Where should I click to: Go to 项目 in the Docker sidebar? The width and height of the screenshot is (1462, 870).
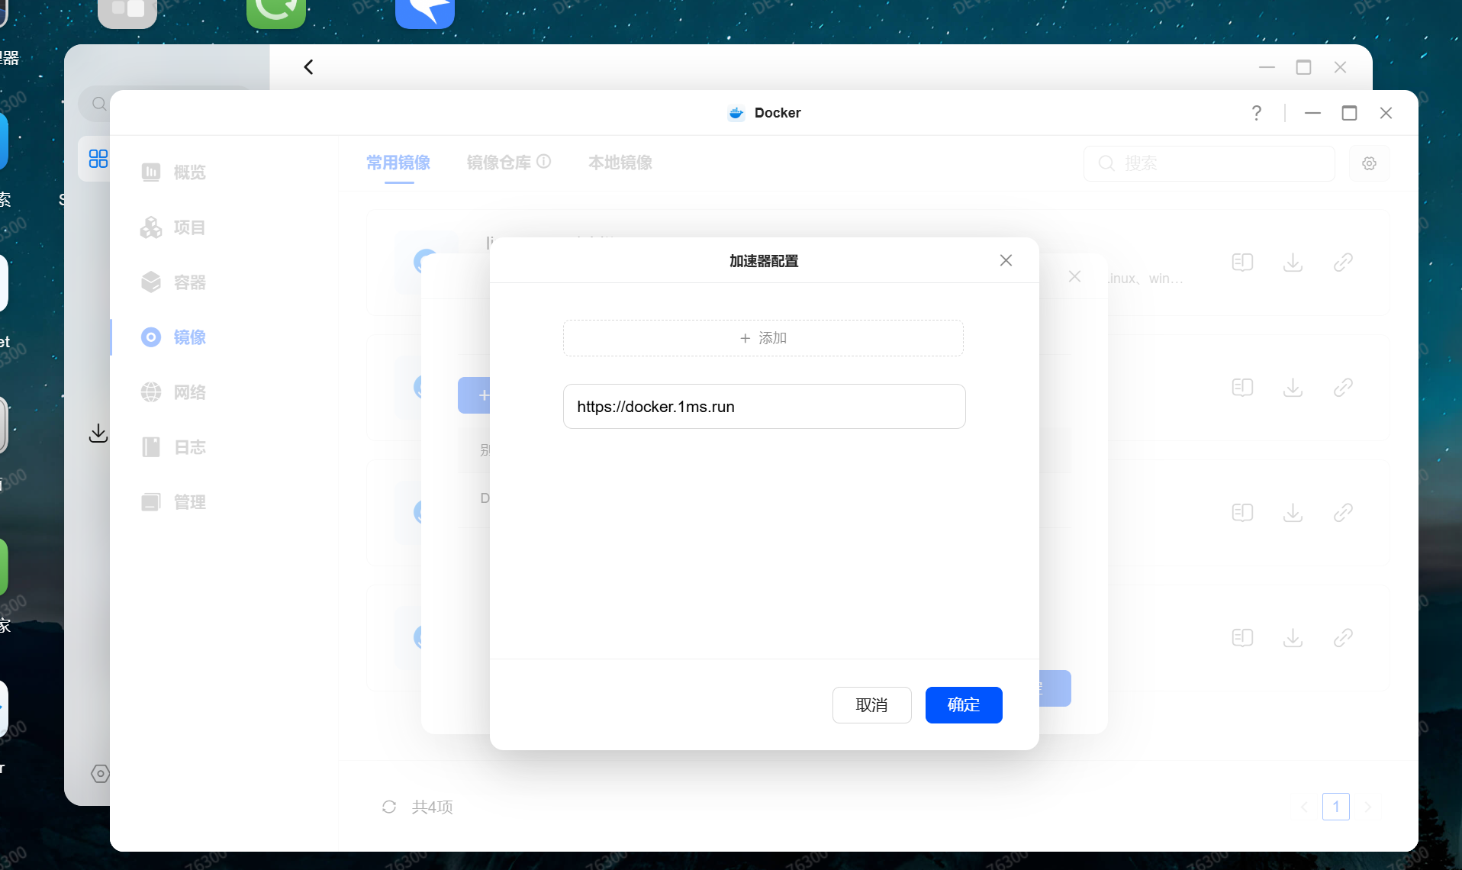tap(174, 227)
